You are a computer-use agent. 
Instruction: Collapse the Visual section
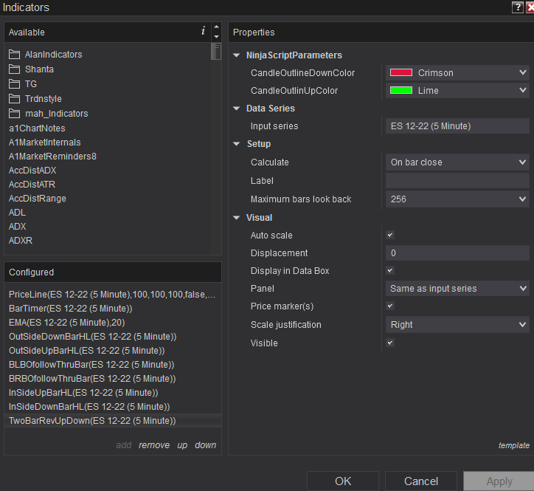[x=236, y=218]
